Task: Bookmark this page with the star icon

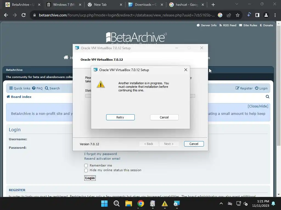Action: [x=237, y=15]
